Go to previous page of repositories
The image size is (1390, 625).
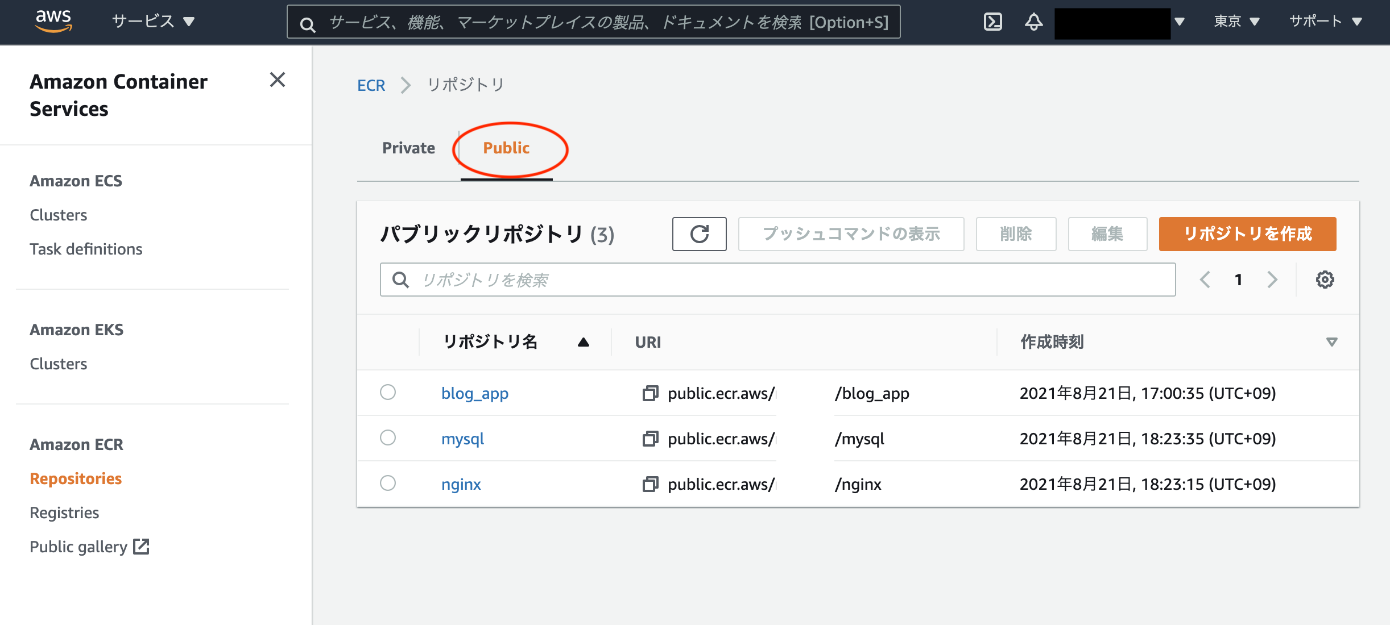[x=1205, y=280]
